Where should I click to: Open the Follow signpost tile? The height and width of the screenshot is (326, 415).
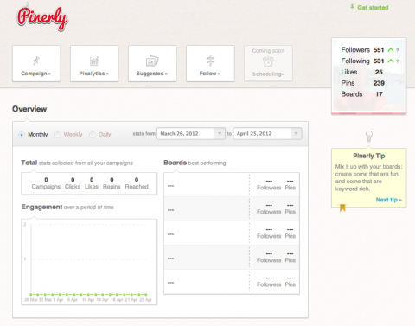[210, 63]
